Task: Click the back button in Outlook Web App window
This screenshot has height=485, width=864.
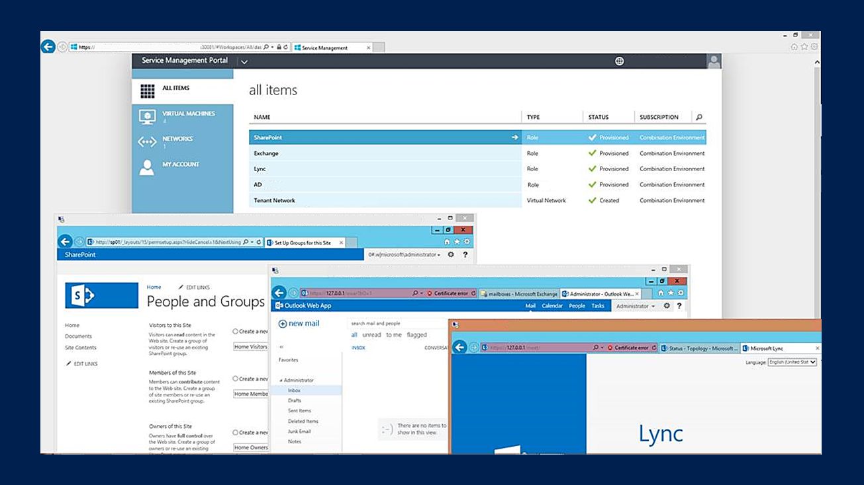Action: 279,293
